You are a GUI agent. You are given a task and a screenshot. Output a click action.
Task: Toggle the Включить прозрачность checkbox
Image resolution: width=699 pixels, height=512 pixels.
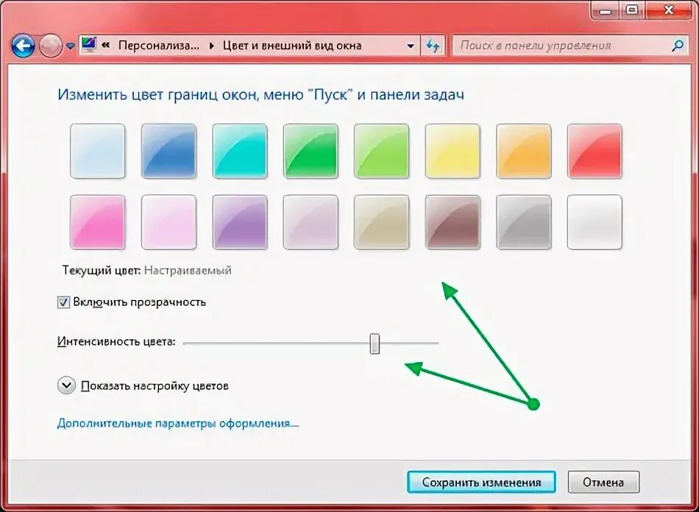(x=63, y=302)
